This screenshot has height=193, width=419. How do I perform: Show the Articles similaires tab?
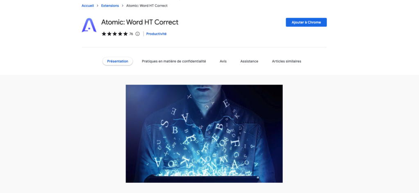[x=286, y=61]
